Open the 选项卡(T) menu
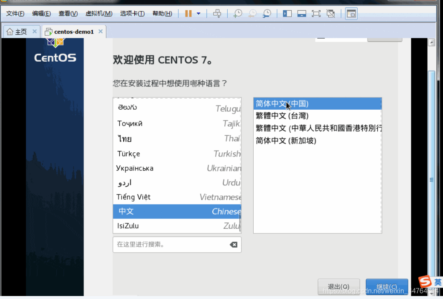This screenshot has width=443, height=299. point(132,13)
